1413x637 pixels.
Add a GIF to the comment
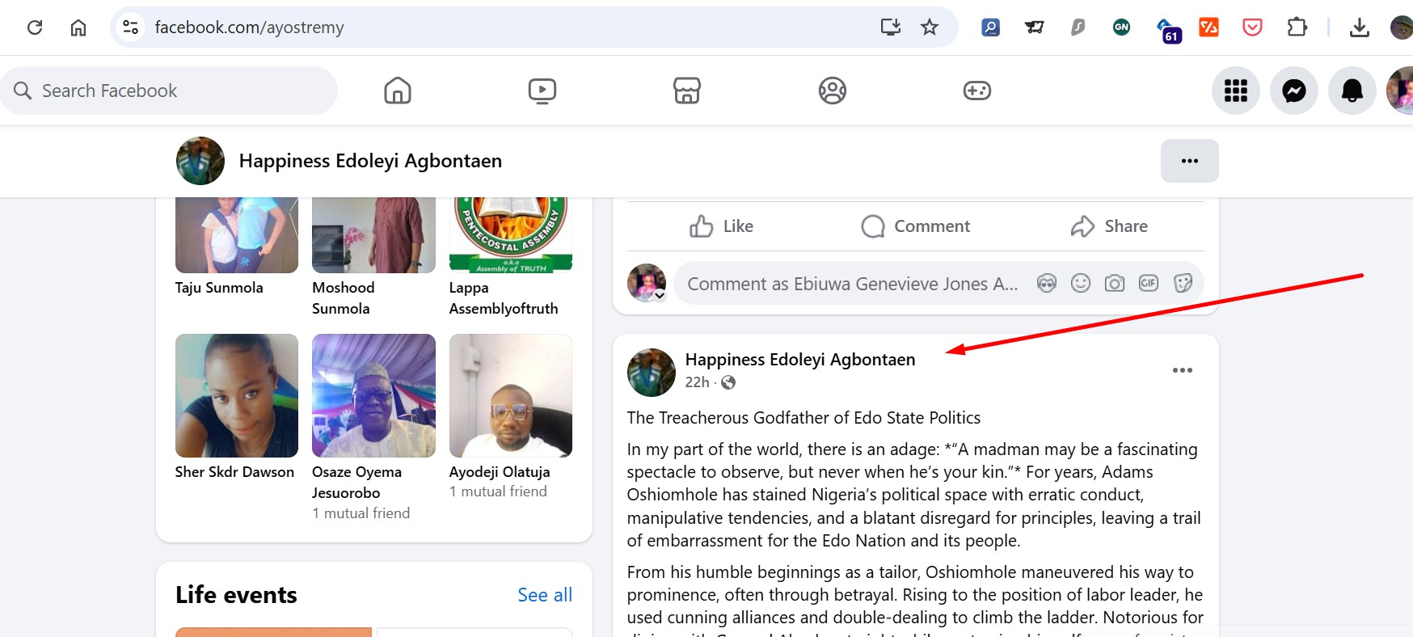[x=1148, y=283]
